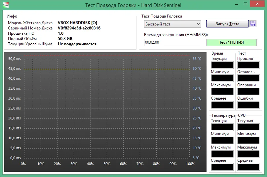
Task: Open the Быстрый тест dropdown
Action: point(172,24)
